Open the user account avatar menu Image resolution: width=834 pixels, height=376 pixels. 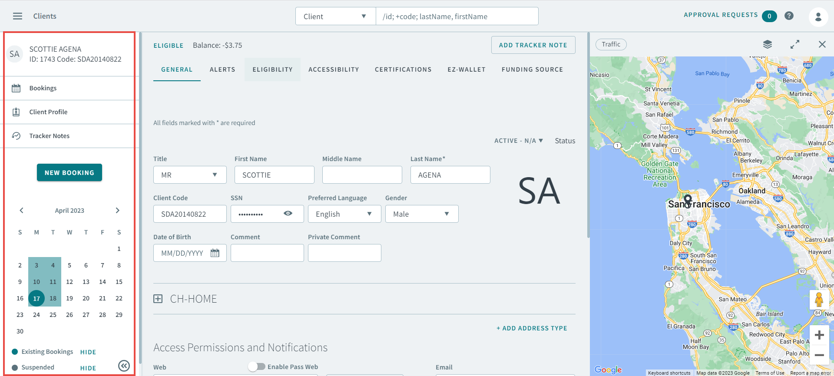(818, 17)
